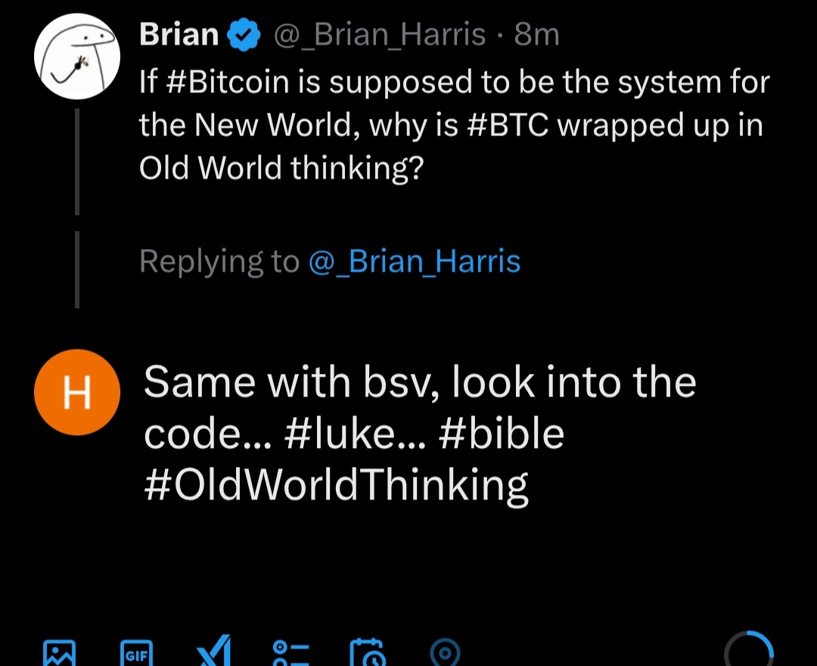Viewport: 817px width, 666px height.
Task: Place cursor in the reply text field
Action: [420, 433]
